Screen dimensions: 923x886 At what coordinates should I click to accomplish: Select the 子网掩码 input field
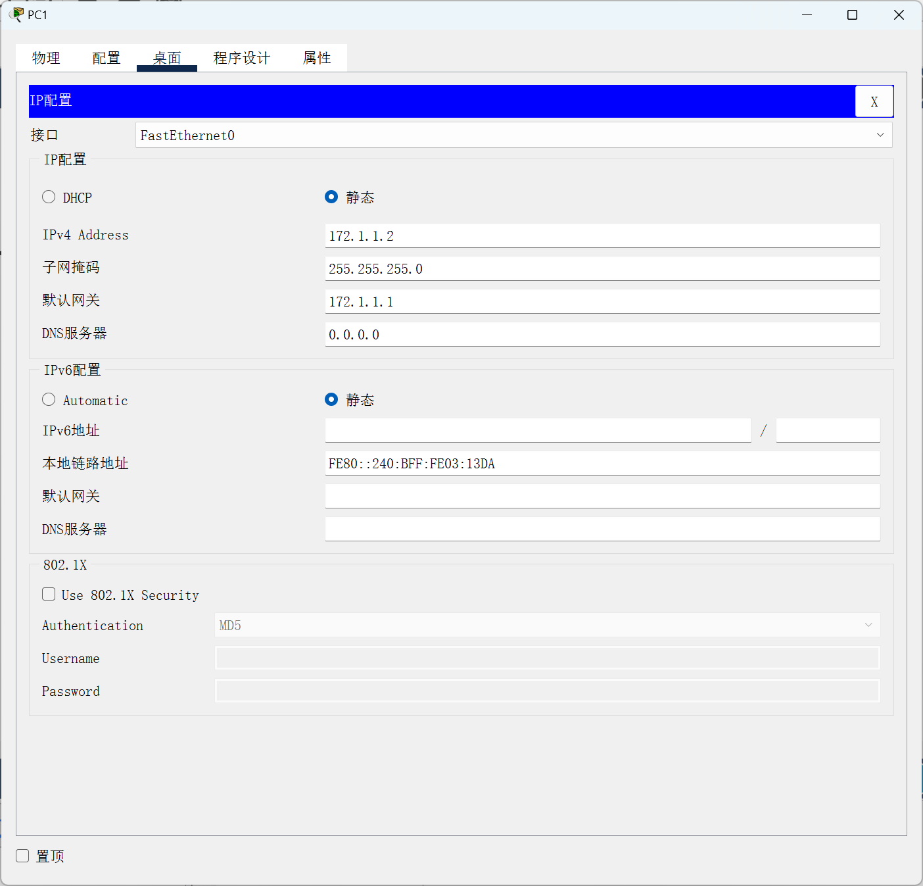point(602,268)
